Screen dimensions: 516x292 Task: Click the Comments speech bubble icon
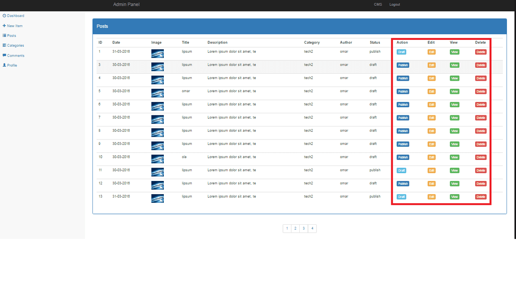[4, 55]
